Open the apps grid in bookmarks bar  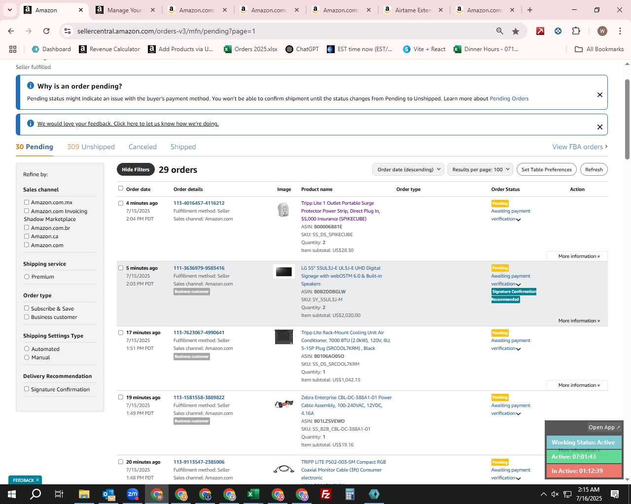click(x=13, y=49)
